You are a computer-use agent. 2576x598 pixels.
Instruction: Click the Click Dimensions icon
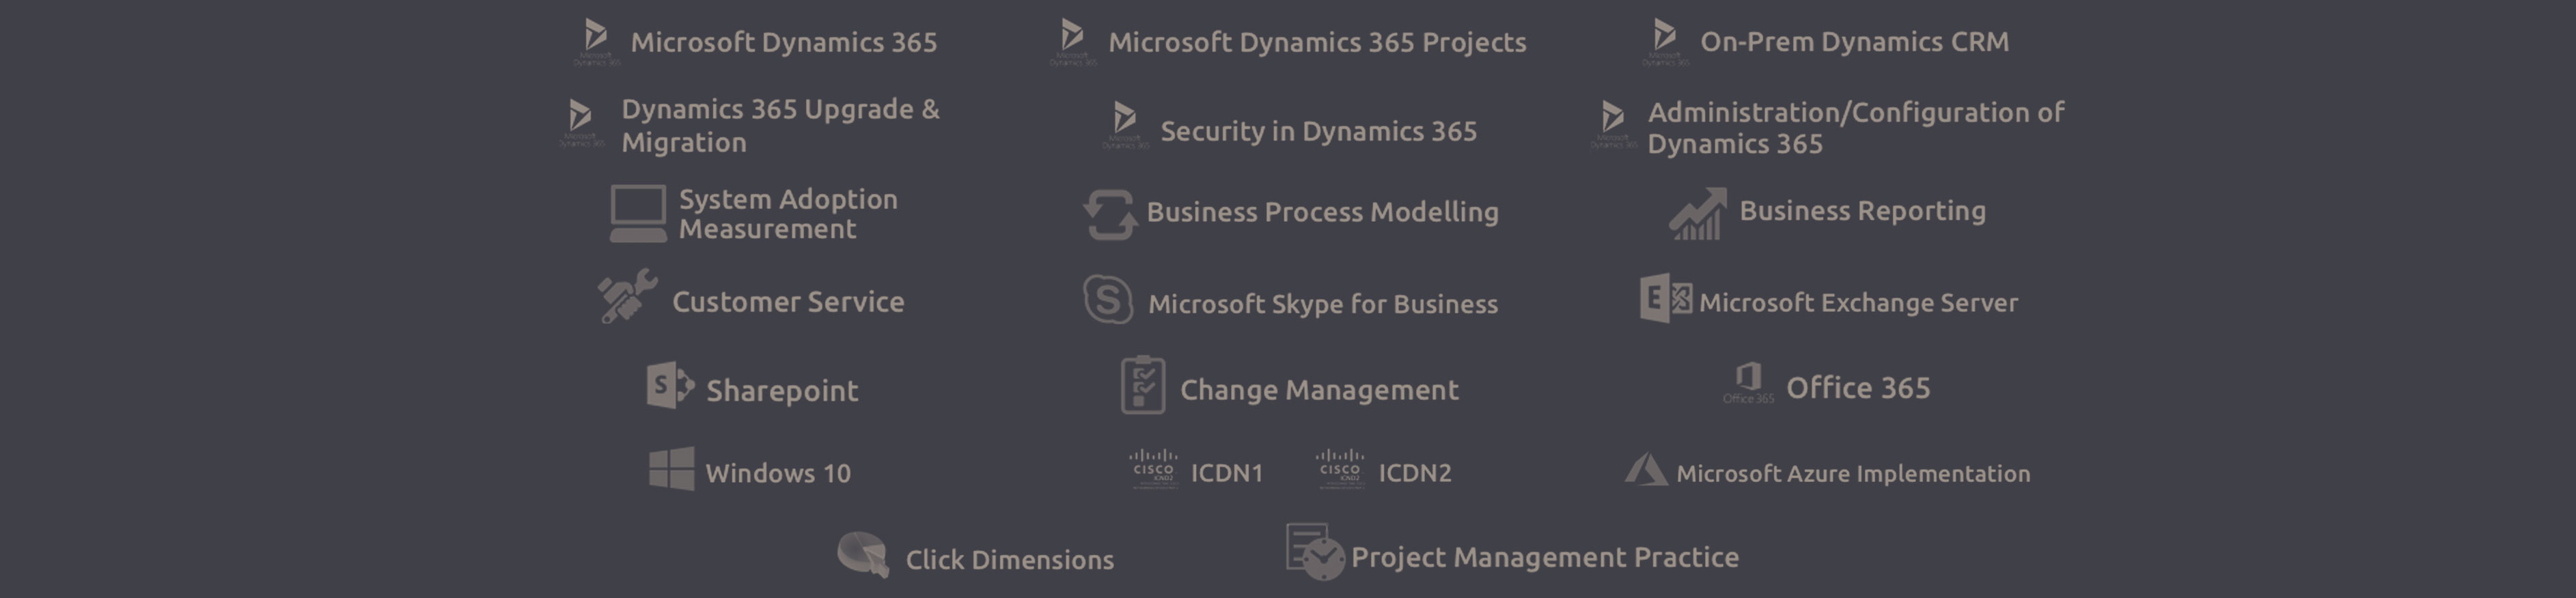(863, 555)
